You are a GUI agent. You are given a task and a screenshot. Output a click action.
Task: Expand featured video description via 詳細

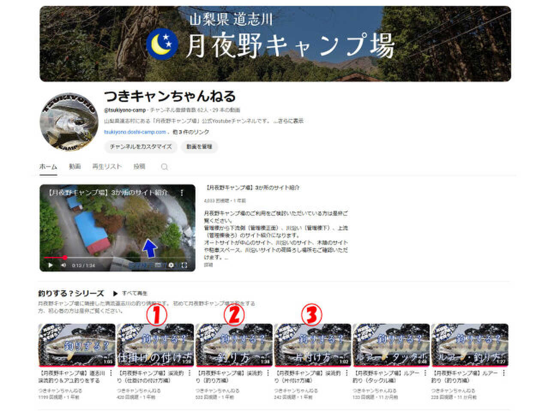coord(208,265)
